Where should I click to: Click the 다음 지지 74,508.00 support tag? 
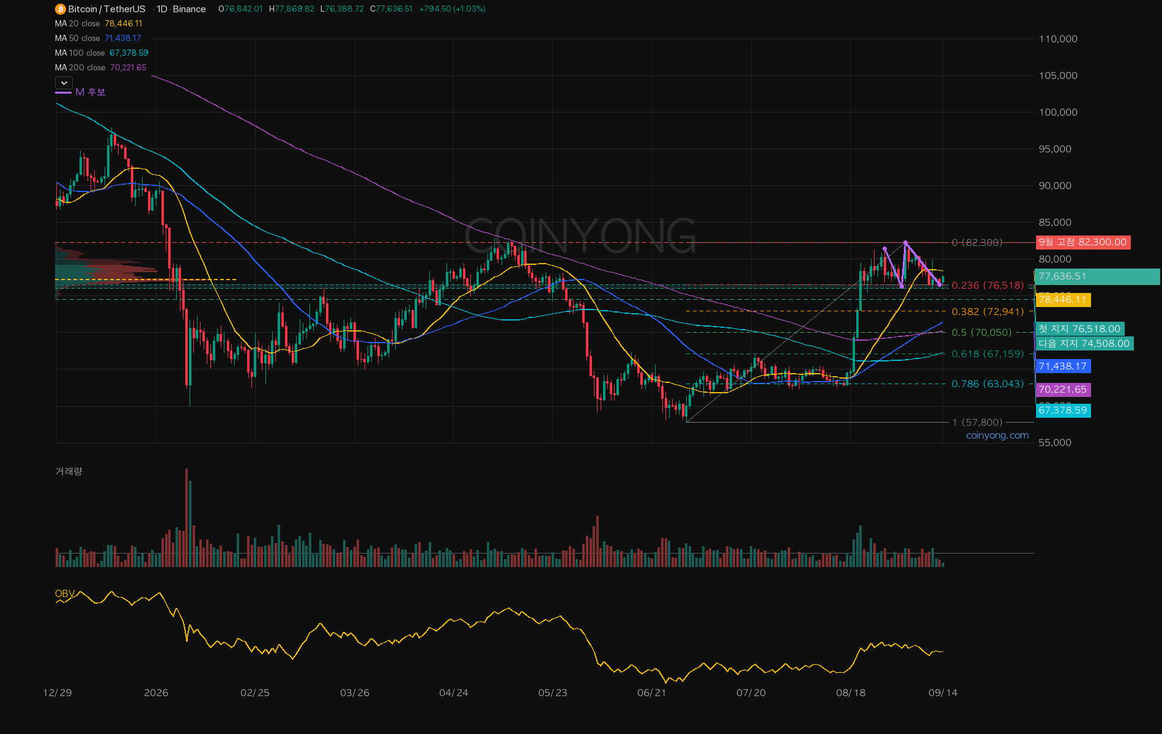(x=1084, y=344)
